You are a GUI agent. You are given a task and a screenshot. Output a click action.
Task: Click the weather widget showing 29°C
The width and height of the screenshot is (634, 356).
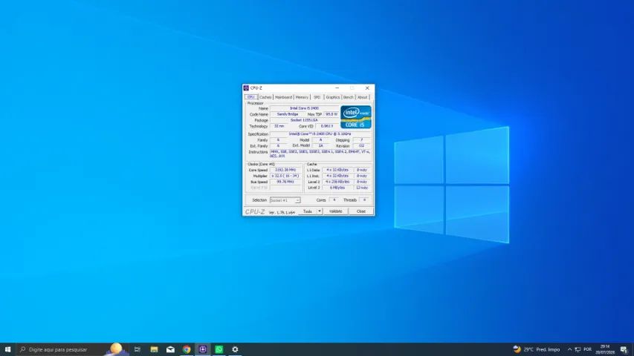pos(537,349)
